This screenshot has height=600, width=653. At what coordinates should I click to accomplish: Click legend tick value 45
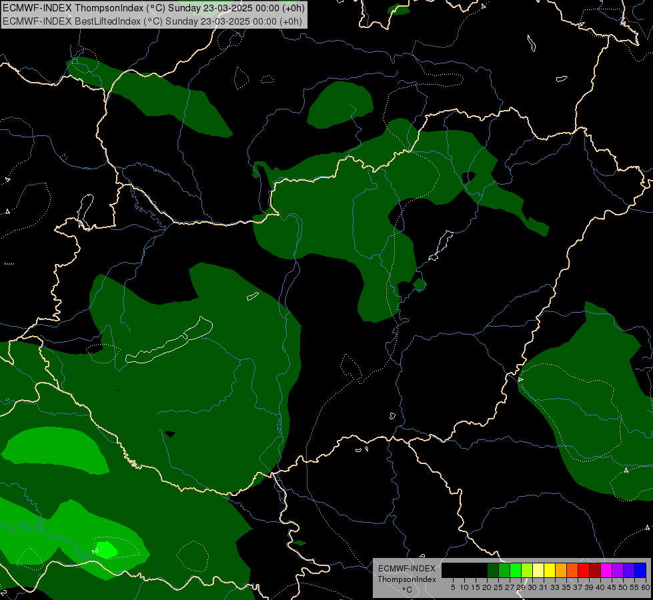612,587
